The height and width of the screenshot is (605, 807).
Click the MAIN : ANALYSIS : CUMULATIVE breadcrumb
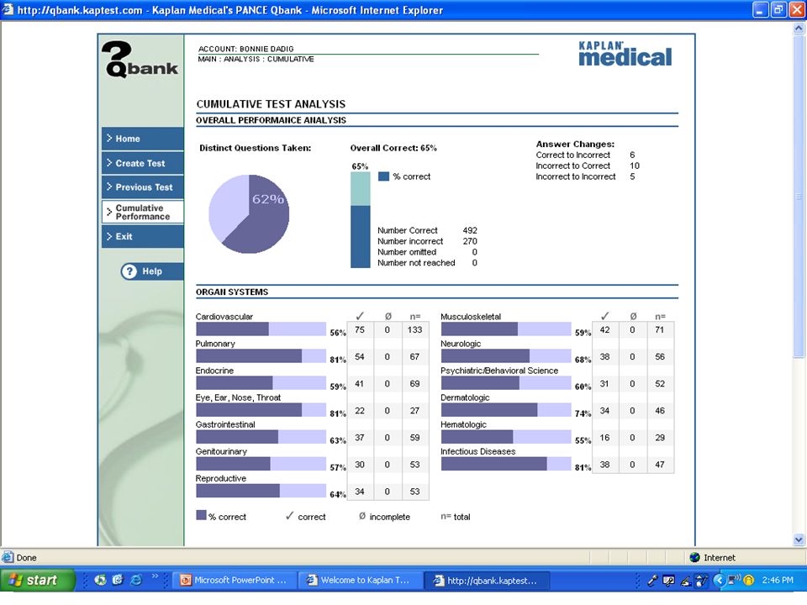coord(256,59)
